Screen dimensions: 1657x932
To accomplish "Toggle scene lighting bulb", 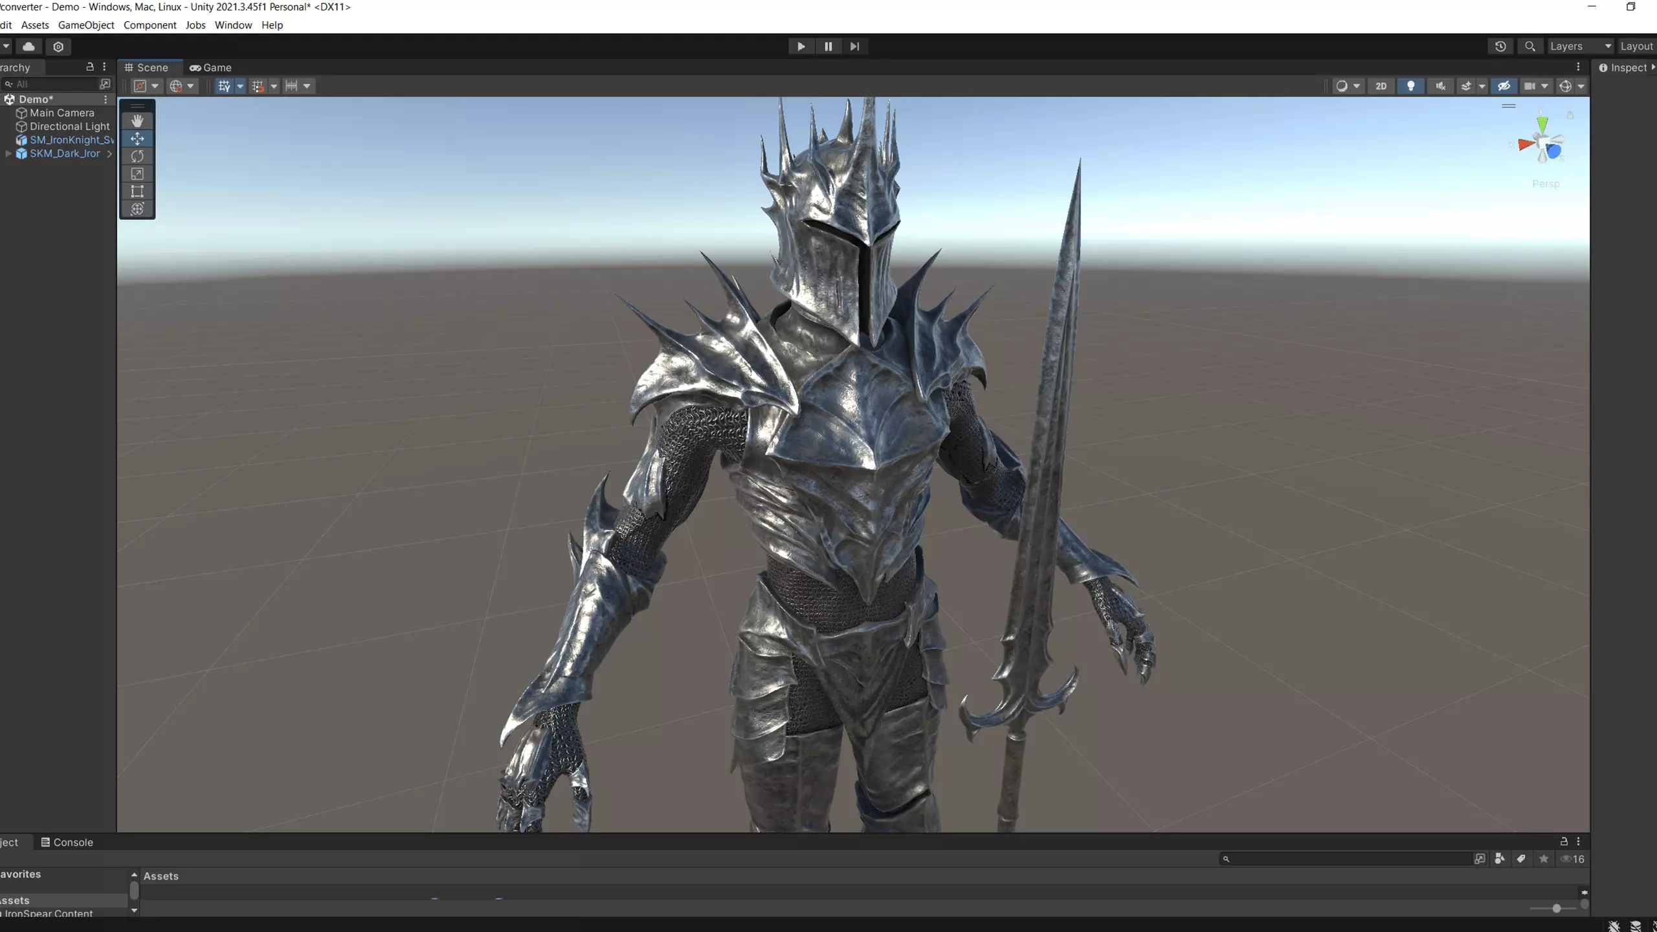I will 1410,86.
